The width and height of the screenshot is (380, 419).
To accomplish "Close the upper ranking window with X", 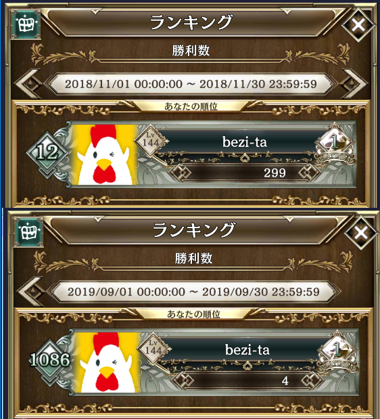I will point(358,25).
